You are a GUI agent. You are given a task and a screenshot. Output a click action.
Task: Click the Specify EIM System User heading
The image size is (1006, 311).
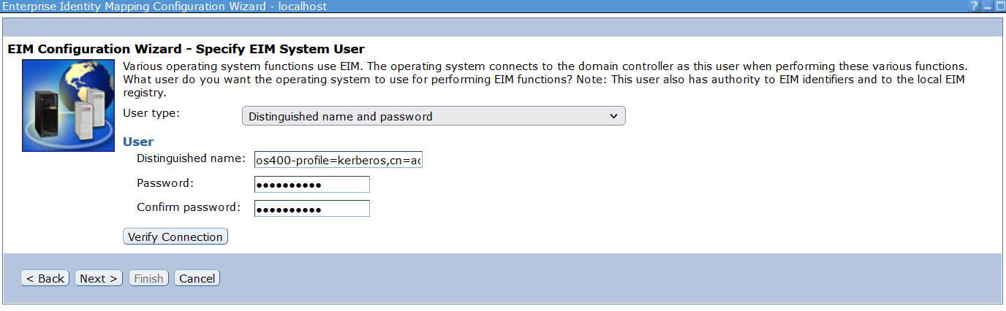tap(186, 50)
